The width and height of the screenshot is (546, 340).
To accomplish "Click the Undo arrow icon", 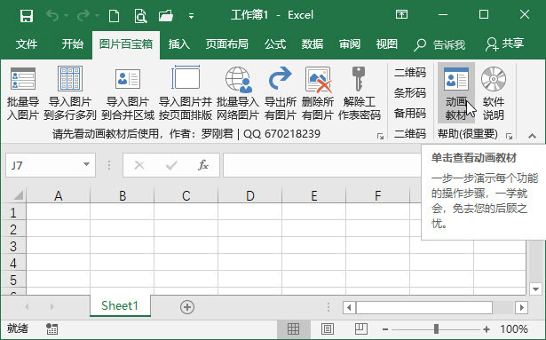I will 52,15.
